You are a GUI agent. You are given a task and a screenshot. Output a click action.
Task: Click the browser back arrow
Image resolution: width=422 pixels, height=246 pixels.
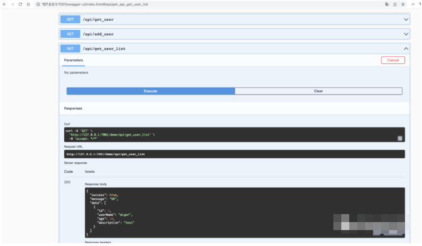(x=4, y=4)
